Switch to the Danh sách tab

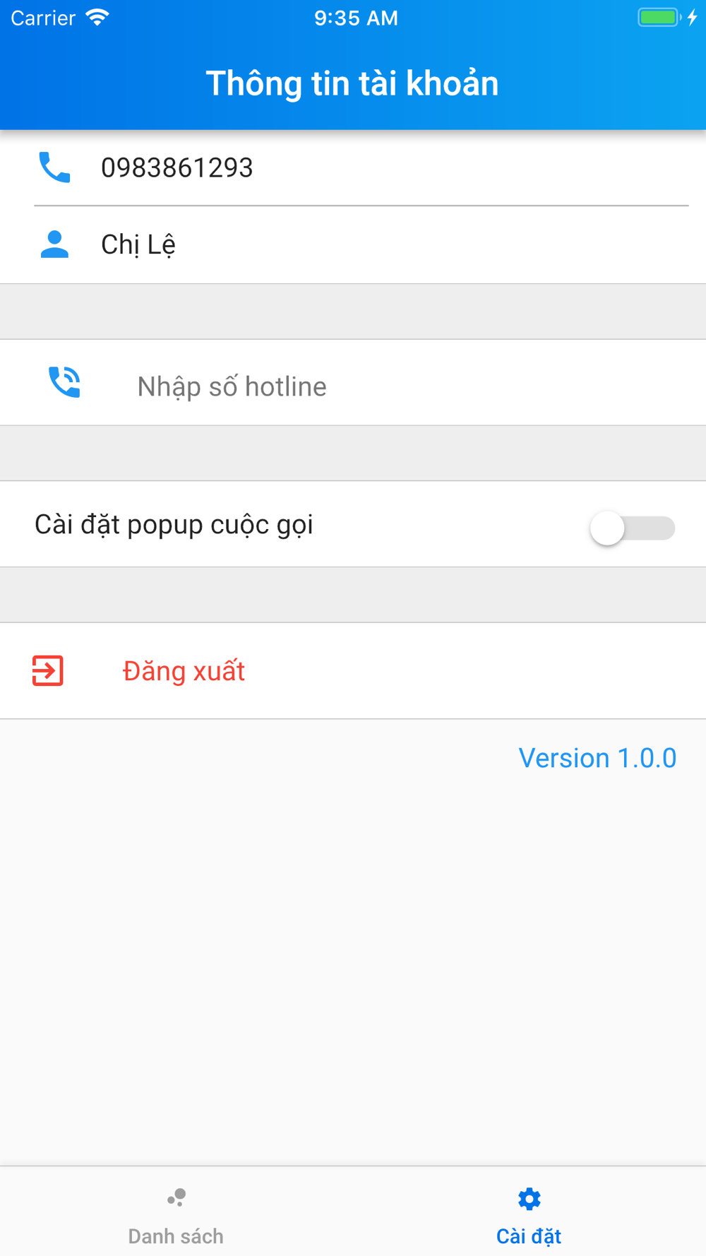(x=176, y=1211)
